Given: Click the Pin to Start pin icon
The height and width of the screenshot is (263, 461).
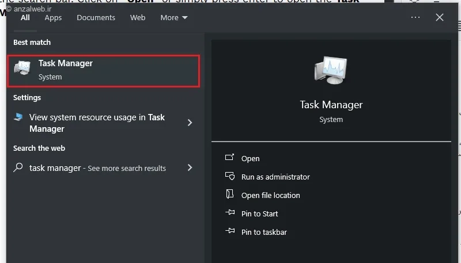Looking at the screenshot, I should (230, 212).
